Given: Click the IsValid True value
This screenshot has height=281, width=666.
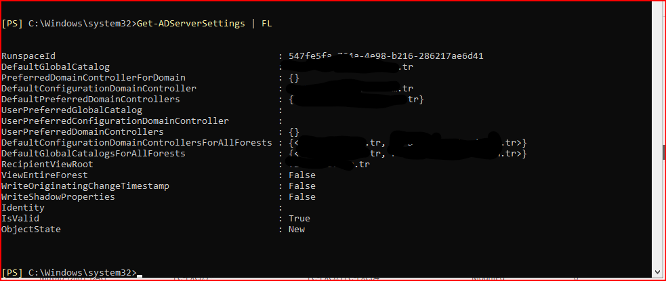Looking at the screenshot, I should tap(299, 219).
